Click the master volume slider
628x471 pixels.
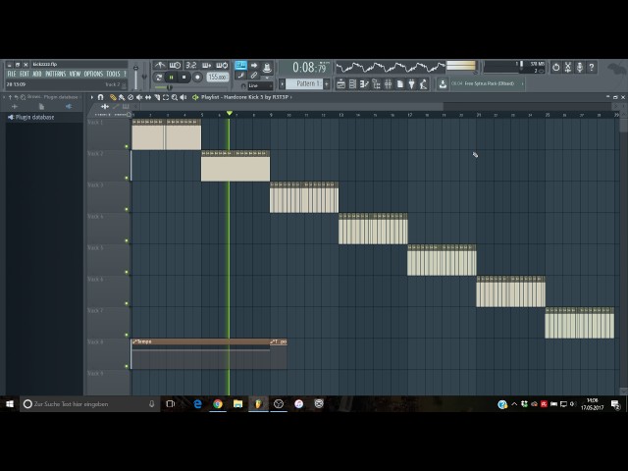coord(135,77)
